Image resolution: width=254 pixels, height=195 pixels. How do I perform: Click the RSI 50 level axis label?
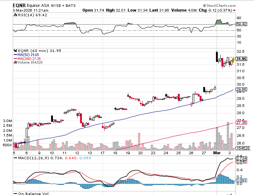239,30
